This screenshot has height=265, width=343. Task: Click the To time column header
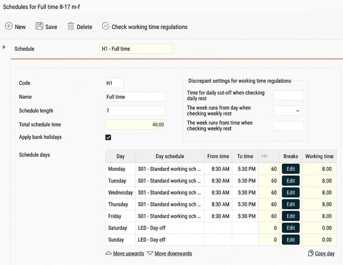pos(245,156)
